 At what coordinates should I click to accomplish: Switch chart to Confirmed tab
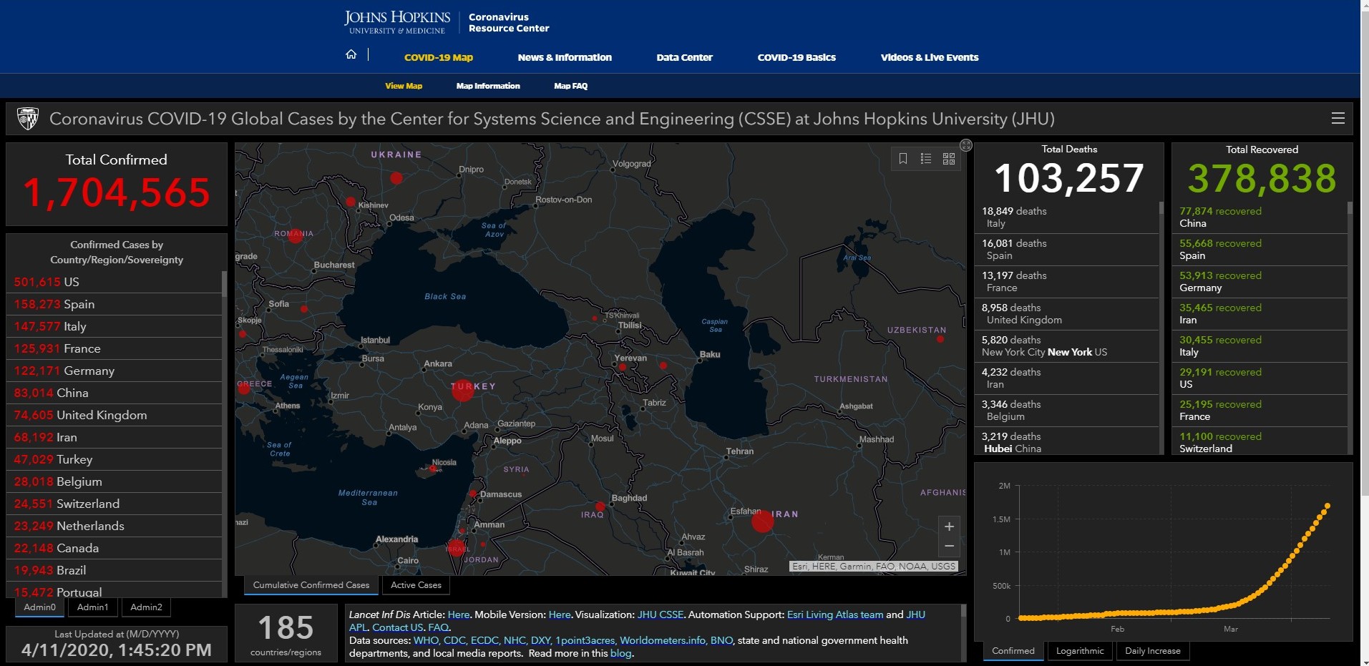click(1013, 651)
